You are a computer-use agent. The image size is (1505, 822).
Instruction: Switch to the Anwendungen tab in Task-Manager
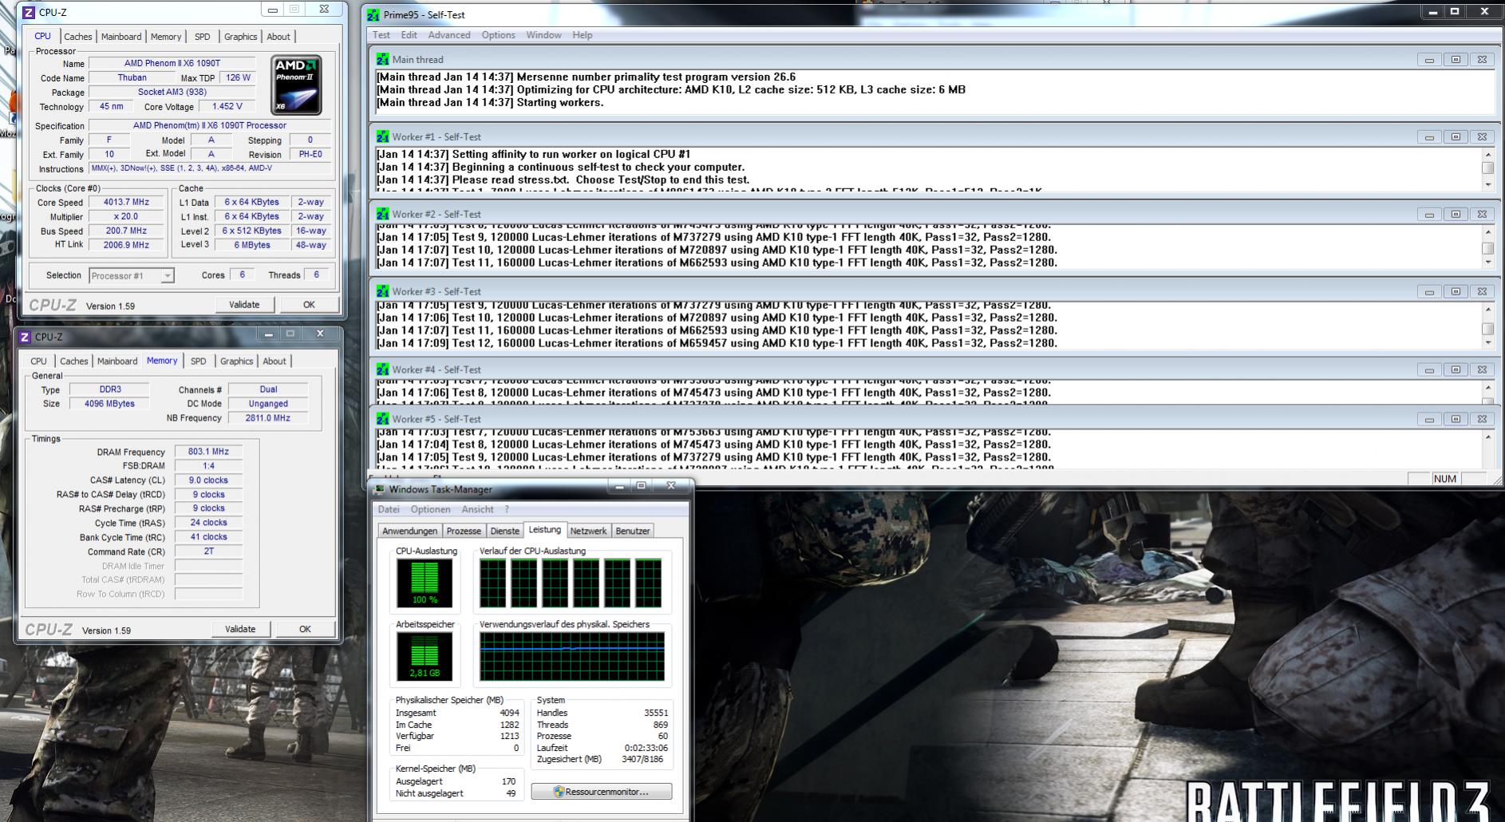coord(410,531)
